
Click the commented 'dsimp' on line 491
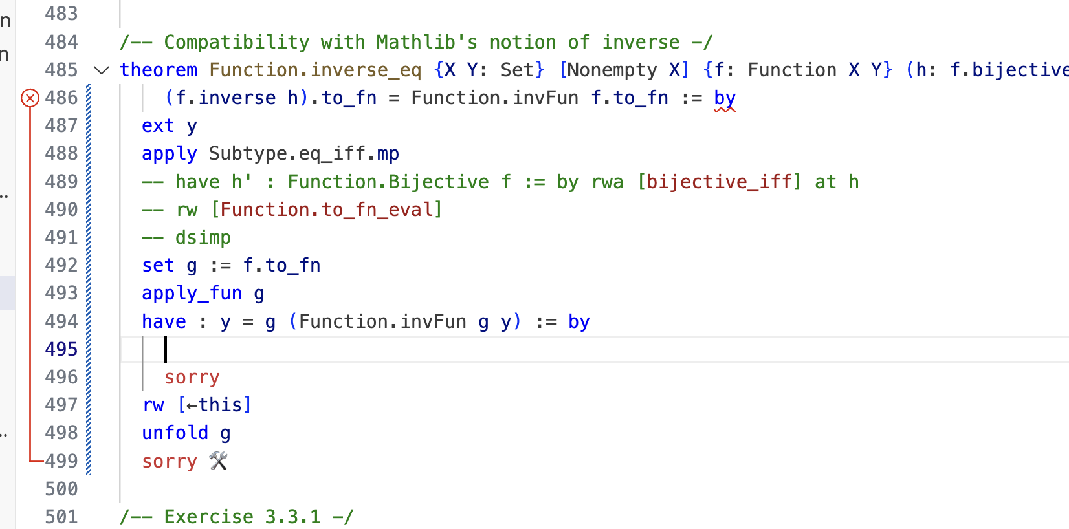click(203, 238)
